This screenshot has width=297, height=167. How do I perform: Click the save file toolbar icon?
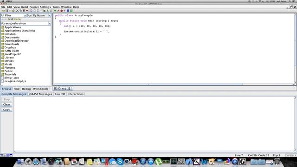pyautogui.click(x=6, y=11)
